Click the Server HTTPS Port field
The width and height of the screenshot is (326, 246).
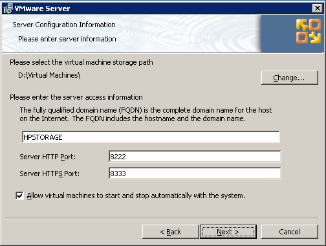point(195,173)
